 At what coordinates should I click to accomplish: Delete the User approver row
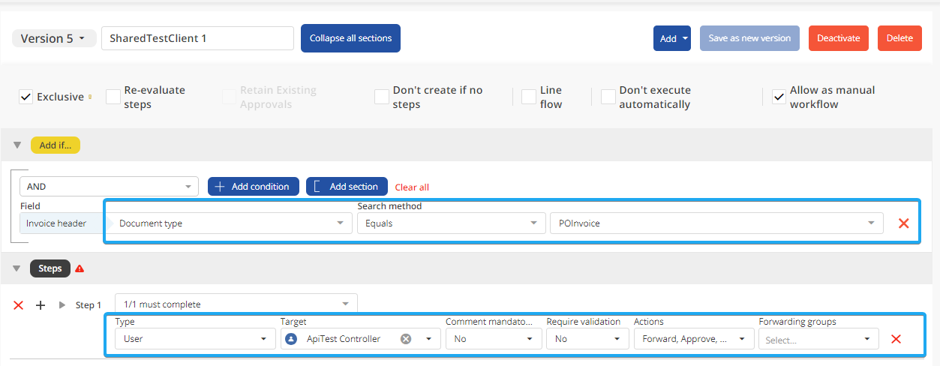[x=895, y=339]
